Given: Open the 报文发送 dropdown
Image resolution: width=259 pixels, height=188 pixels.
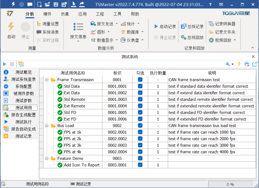Looking at the screenshot, I should tap(103, 24).
